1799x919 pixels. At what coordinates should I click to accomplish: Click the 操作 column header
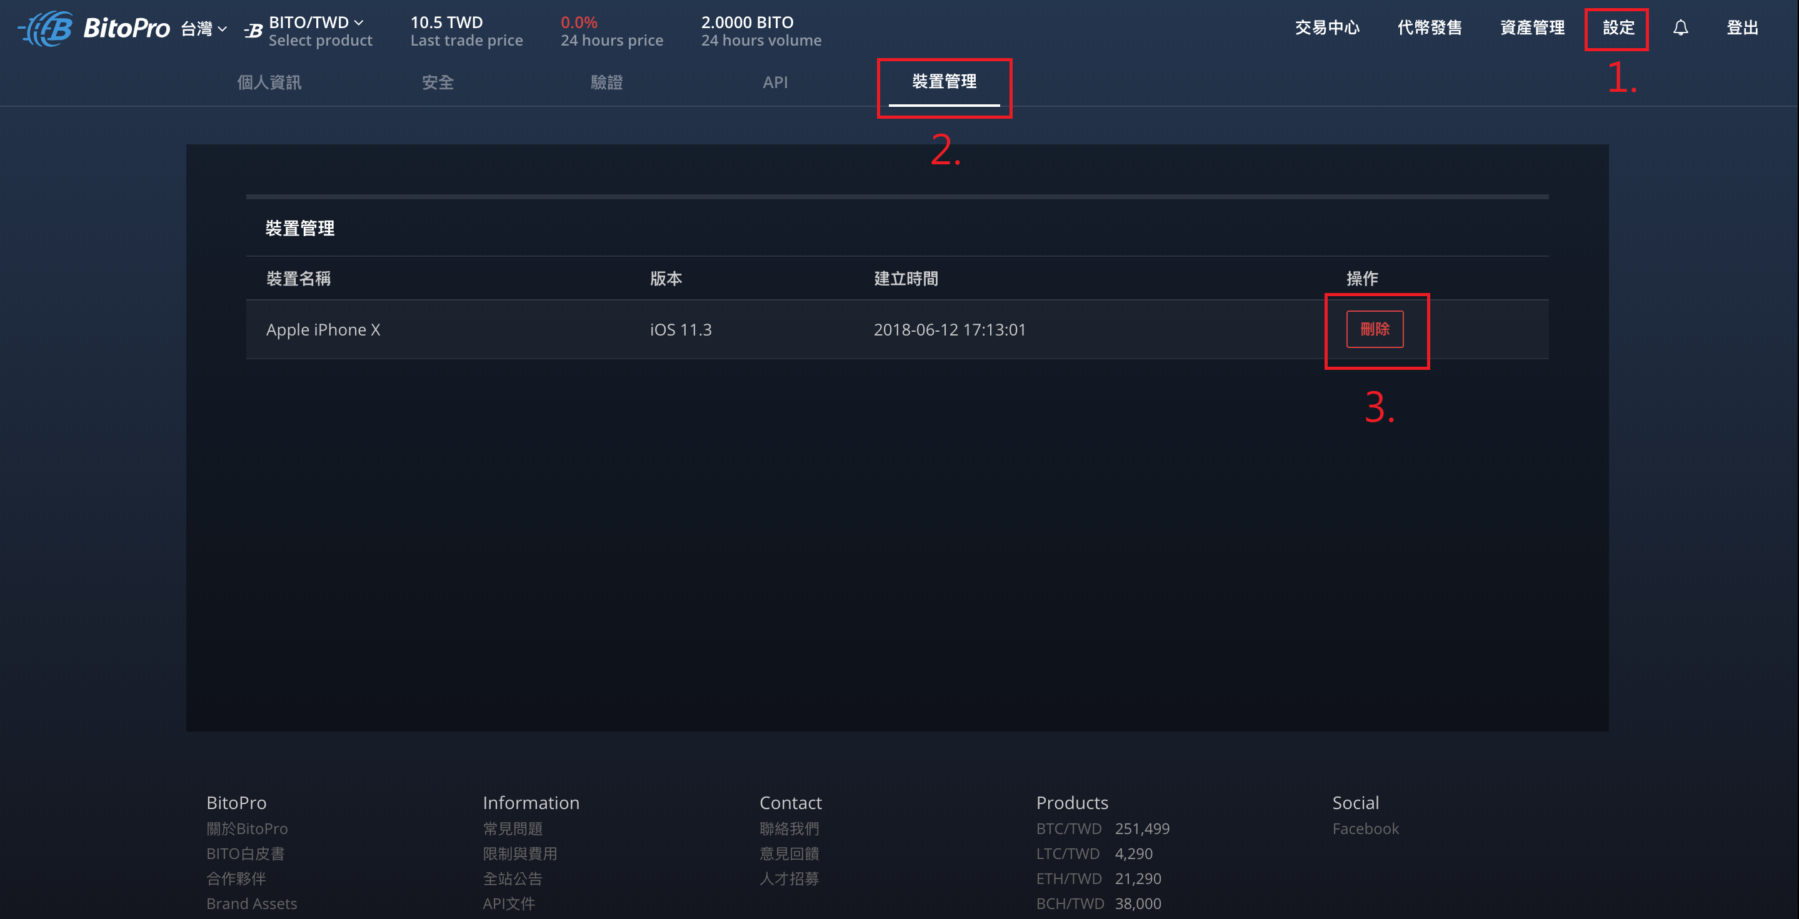click(x=1362, y=279)
